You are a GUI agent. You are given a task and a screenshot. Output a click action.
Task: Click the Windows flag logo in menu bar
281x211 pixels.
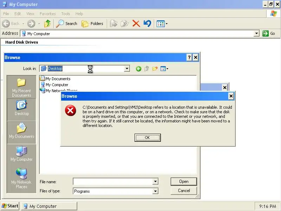tap(274, 14)
